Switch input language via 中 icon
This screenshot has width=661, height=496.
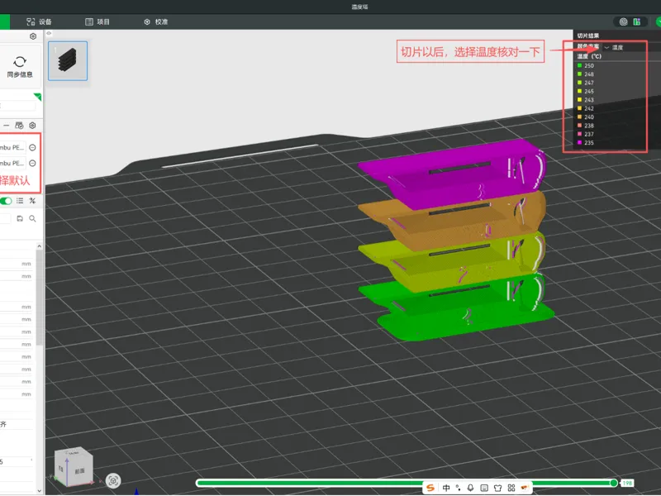click(x=446, y=488)
